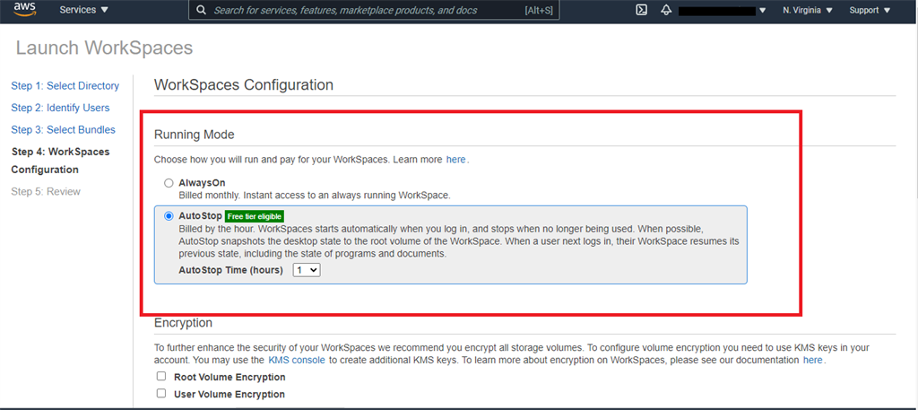
Task: Click the Running Mode 'here' link
Action: coord(455,160)
